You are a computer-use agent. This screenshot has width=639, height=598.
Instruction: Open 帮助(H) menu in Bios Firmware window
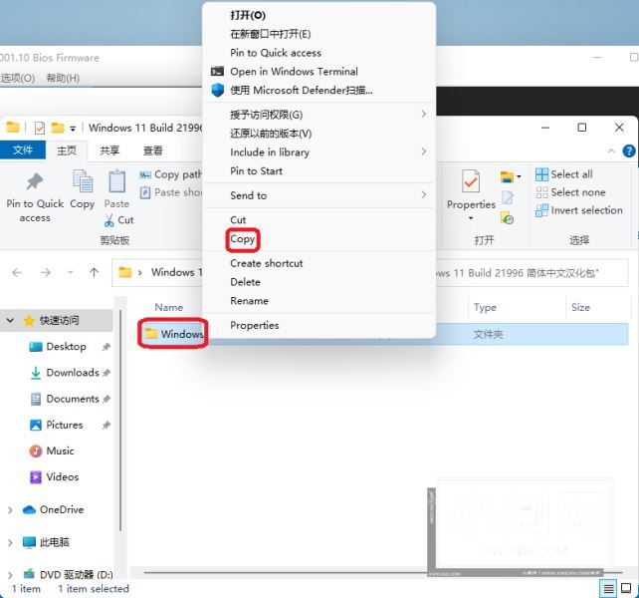[63, 78]
